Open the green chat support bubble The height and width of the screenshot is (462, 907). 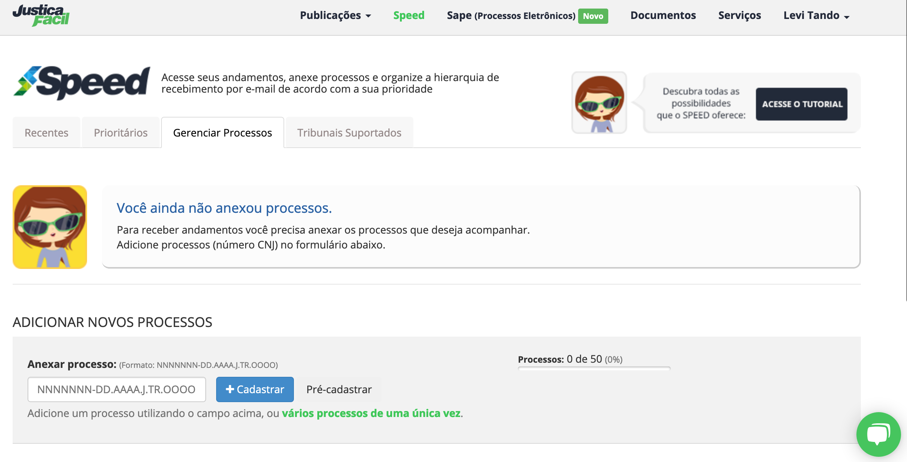coord(878,434)
